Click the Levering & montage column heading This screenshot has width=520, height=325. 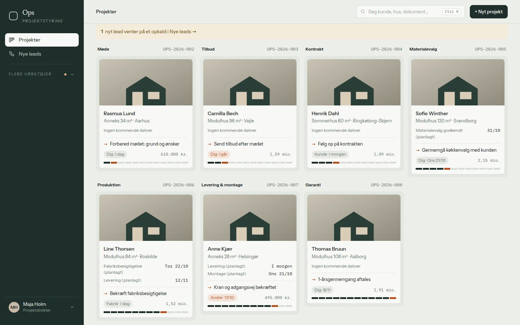pos(222,185)
